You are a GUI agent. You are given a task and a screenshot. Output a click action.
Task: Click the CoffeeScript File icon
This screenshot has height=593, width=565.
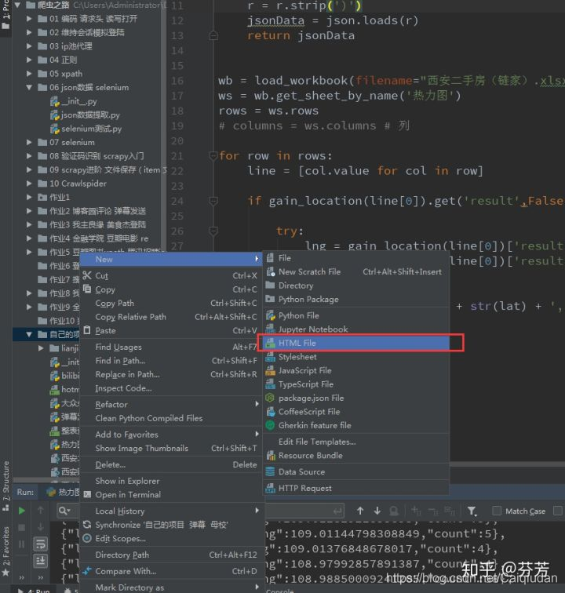(x=270, y=412)
